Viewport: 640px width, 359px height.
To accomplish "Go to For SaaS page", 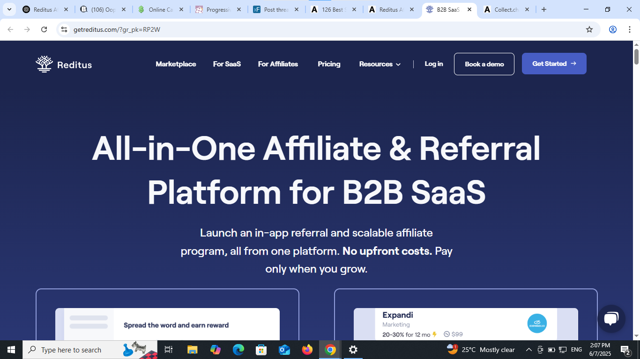I will [227, 64].
